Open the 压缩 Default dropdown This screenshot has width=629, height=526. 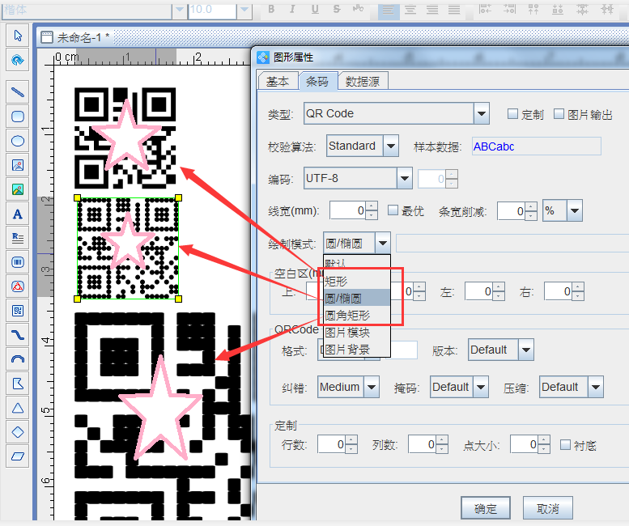click(x=596, y=387)
